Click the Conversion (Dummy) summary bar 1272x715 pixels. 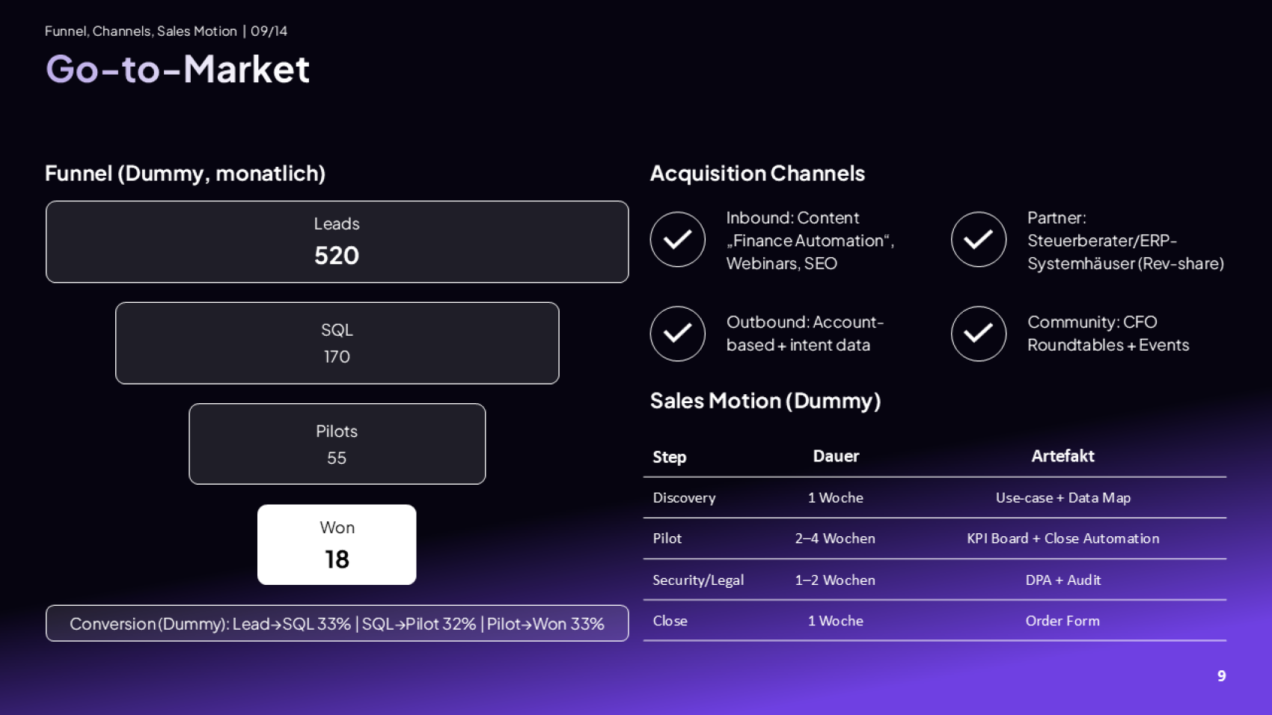pyautogui.click(x=337, y=624)
